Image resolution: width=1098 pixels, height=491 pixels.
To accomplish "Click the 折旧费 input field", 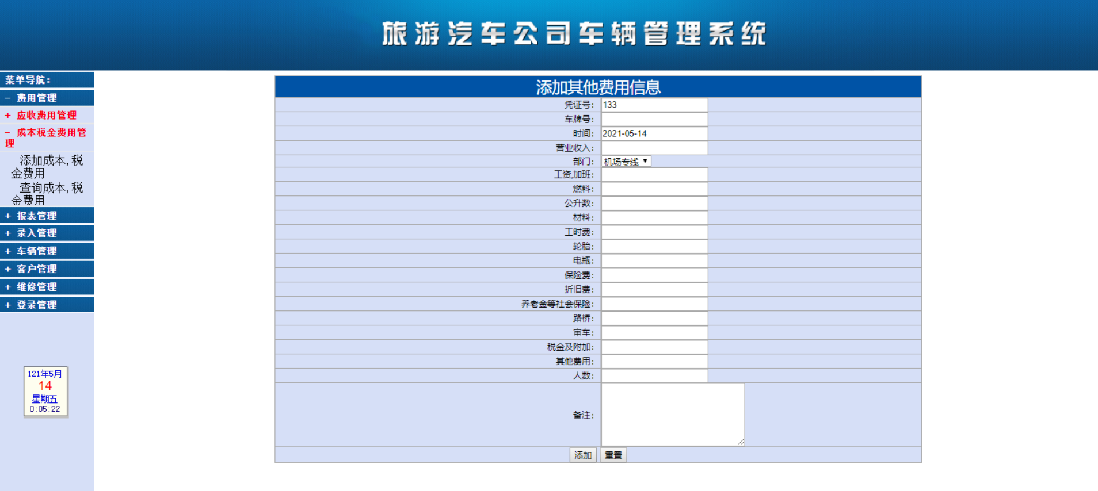I will [654, 289].
